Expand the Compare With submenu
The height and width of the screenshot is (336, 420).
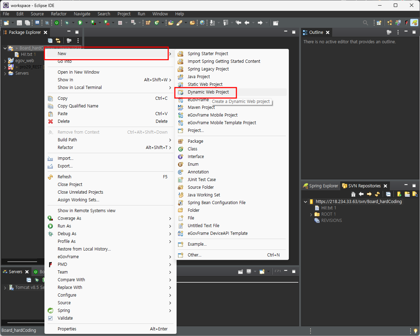click(x=170, y=280)
